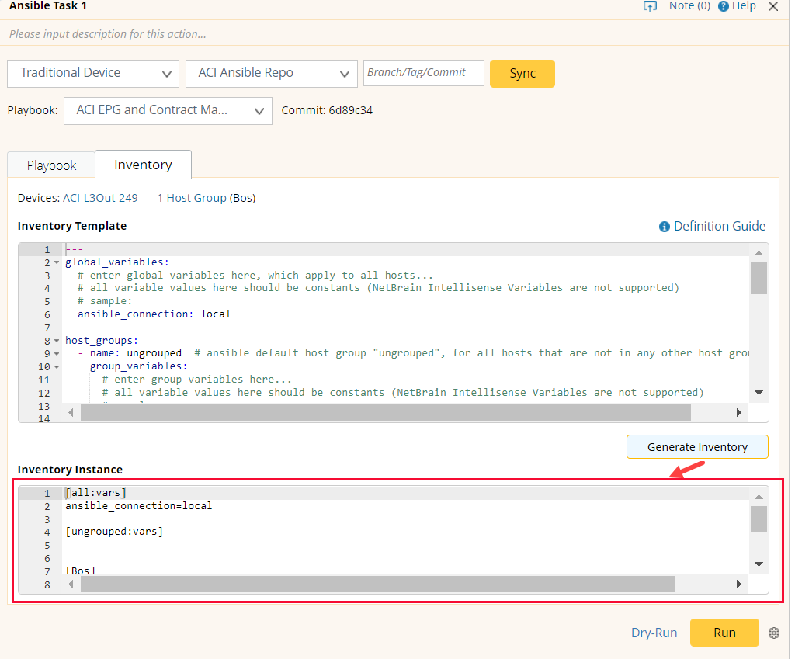The image size is (795, 659).
Task: Click the share/export icon beside Note
Action: tap(650, 6)
